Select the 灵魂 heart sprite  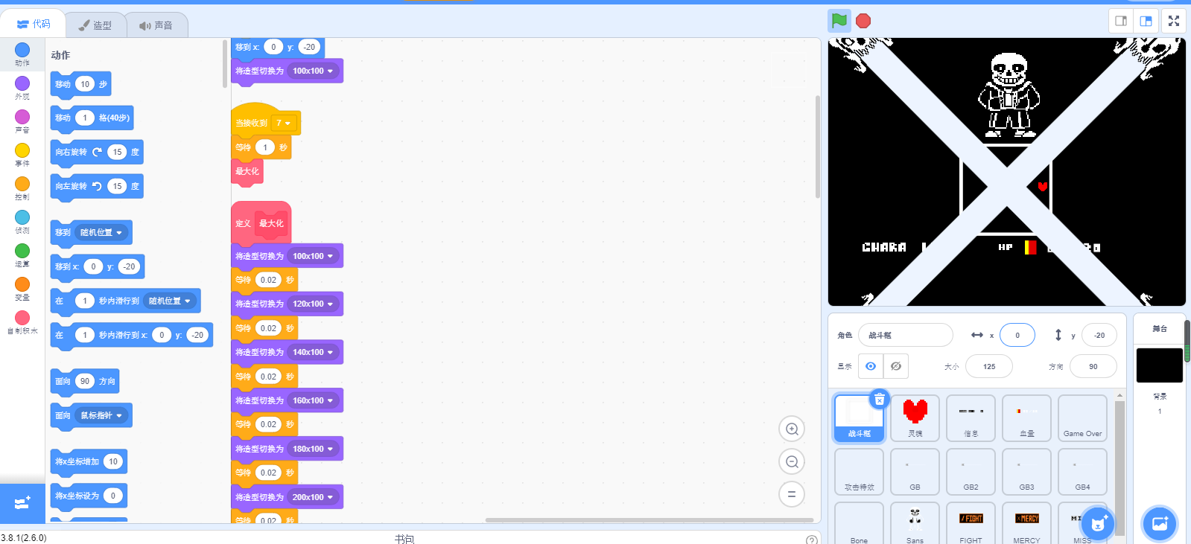(x=915, y=418)
